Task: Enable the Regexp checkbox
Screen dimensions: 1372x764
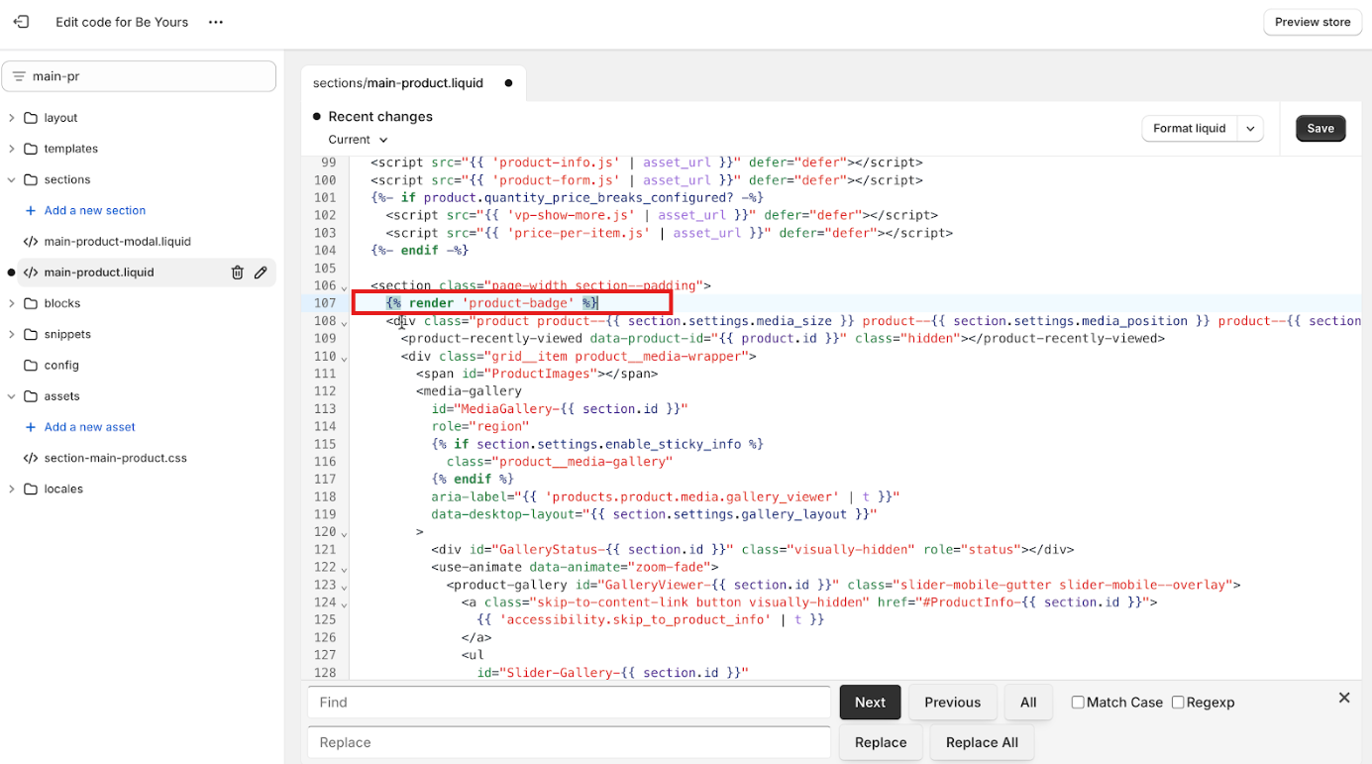Action: point(1178,702)
